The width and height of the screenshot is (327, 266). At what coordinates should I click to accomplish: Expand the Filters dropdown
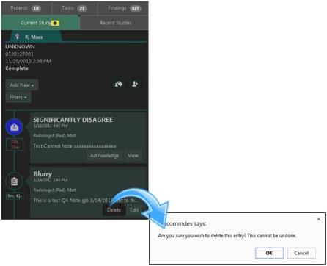18,97
